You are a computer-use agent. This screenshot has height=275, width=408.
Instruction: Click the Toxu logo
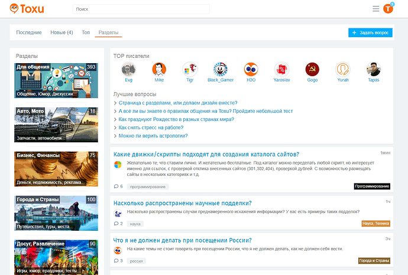[27, 9]
